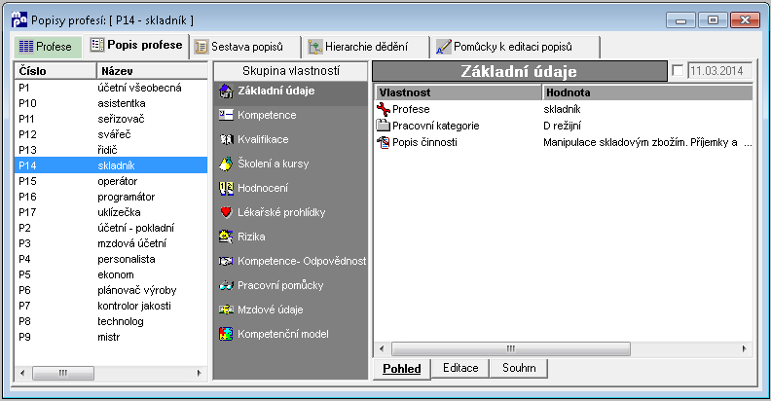Click the tree icon on Hierarchie dědění tab
The image size is (771, 401).
315,47
